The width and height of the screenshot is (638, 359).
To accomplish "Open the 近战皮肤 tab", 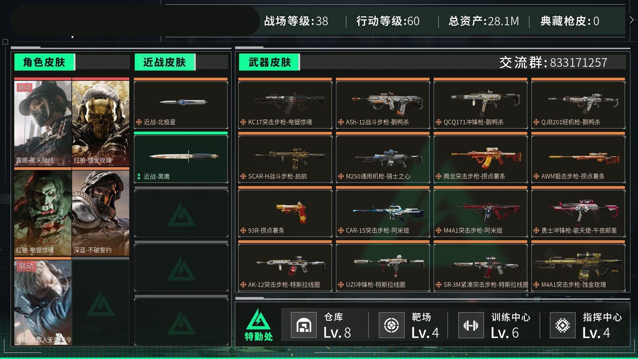I will 165,62.
